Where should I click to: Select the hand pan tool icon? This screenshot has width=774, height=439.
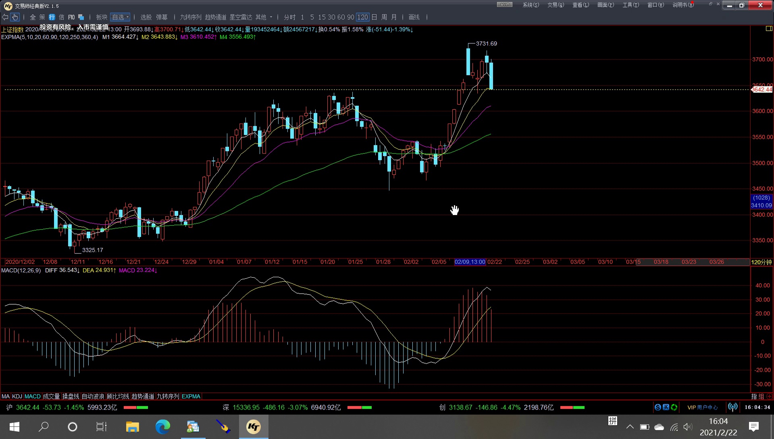(x=15, y=17)
